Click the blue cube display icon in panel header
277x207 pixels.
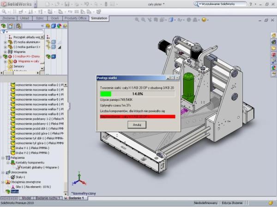(x=54, y=26)
